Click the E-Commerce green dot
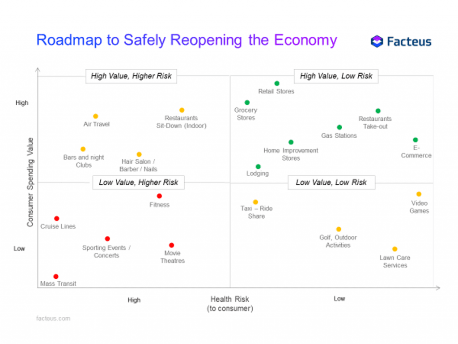This screenshot has height=344, width=458. click(x=415, y=140)
